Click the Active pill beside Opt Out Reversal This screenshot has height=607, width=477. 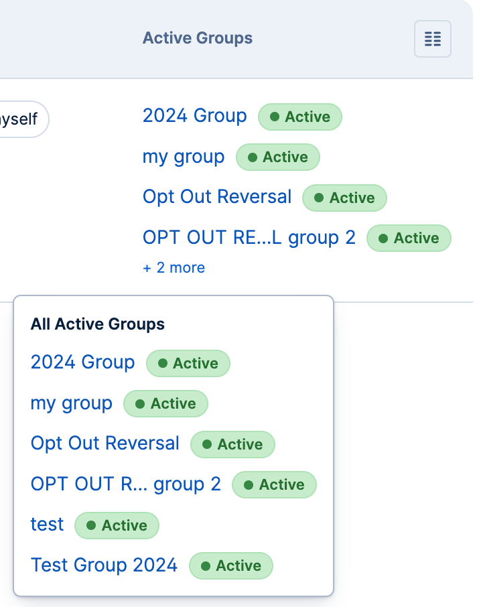click(x=344, y=198)
